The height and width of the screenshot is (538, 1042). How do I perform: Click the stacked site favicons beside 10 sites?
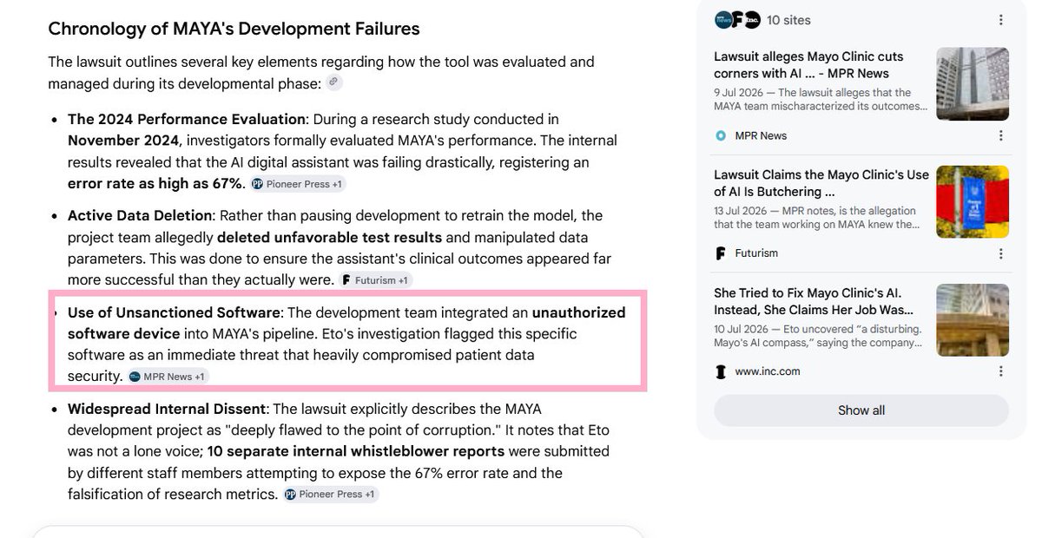point(736,20)
